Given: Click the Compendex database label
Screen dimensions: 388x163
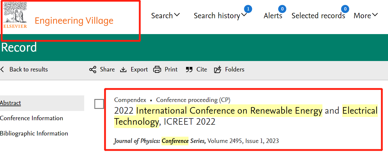Looking at the screenshot, I should [x=130, y=100].
